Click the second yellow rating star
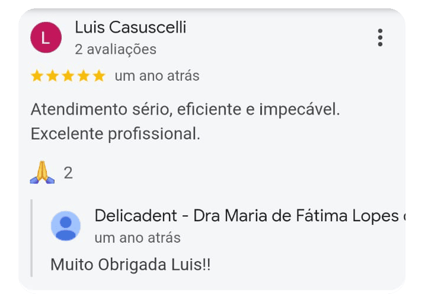The width and height of the screenshot is (425, 302). click(52, 76)
